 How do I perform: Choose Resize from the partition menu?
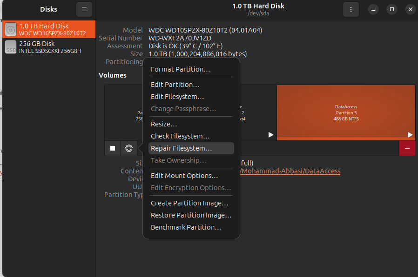click(164, 124)
